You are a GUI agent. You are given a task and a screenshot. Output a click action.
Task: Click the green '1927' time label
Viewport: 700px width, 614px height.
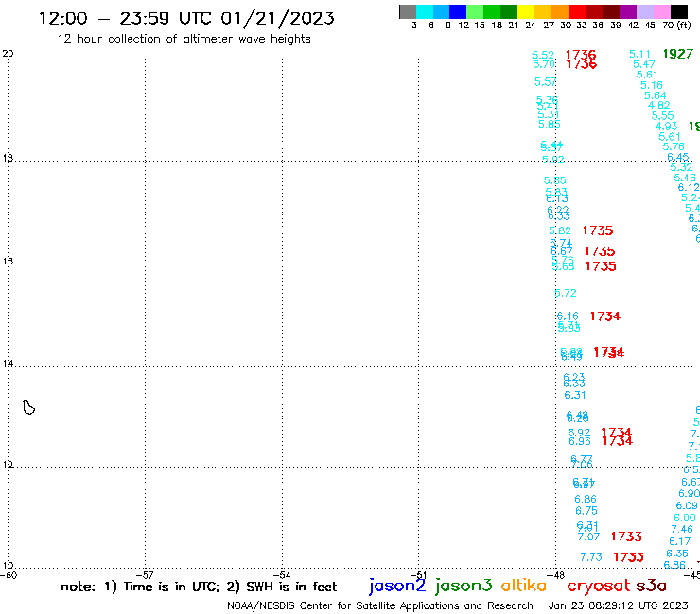click(x=678, y=54)
